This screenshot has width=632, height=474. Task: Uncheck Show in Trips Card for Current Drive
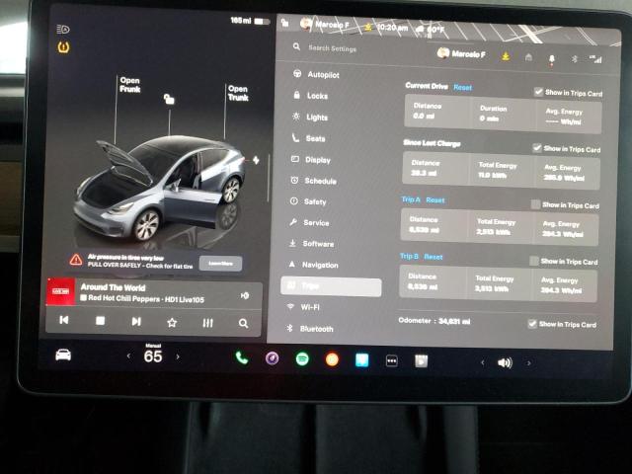point(538,91)
